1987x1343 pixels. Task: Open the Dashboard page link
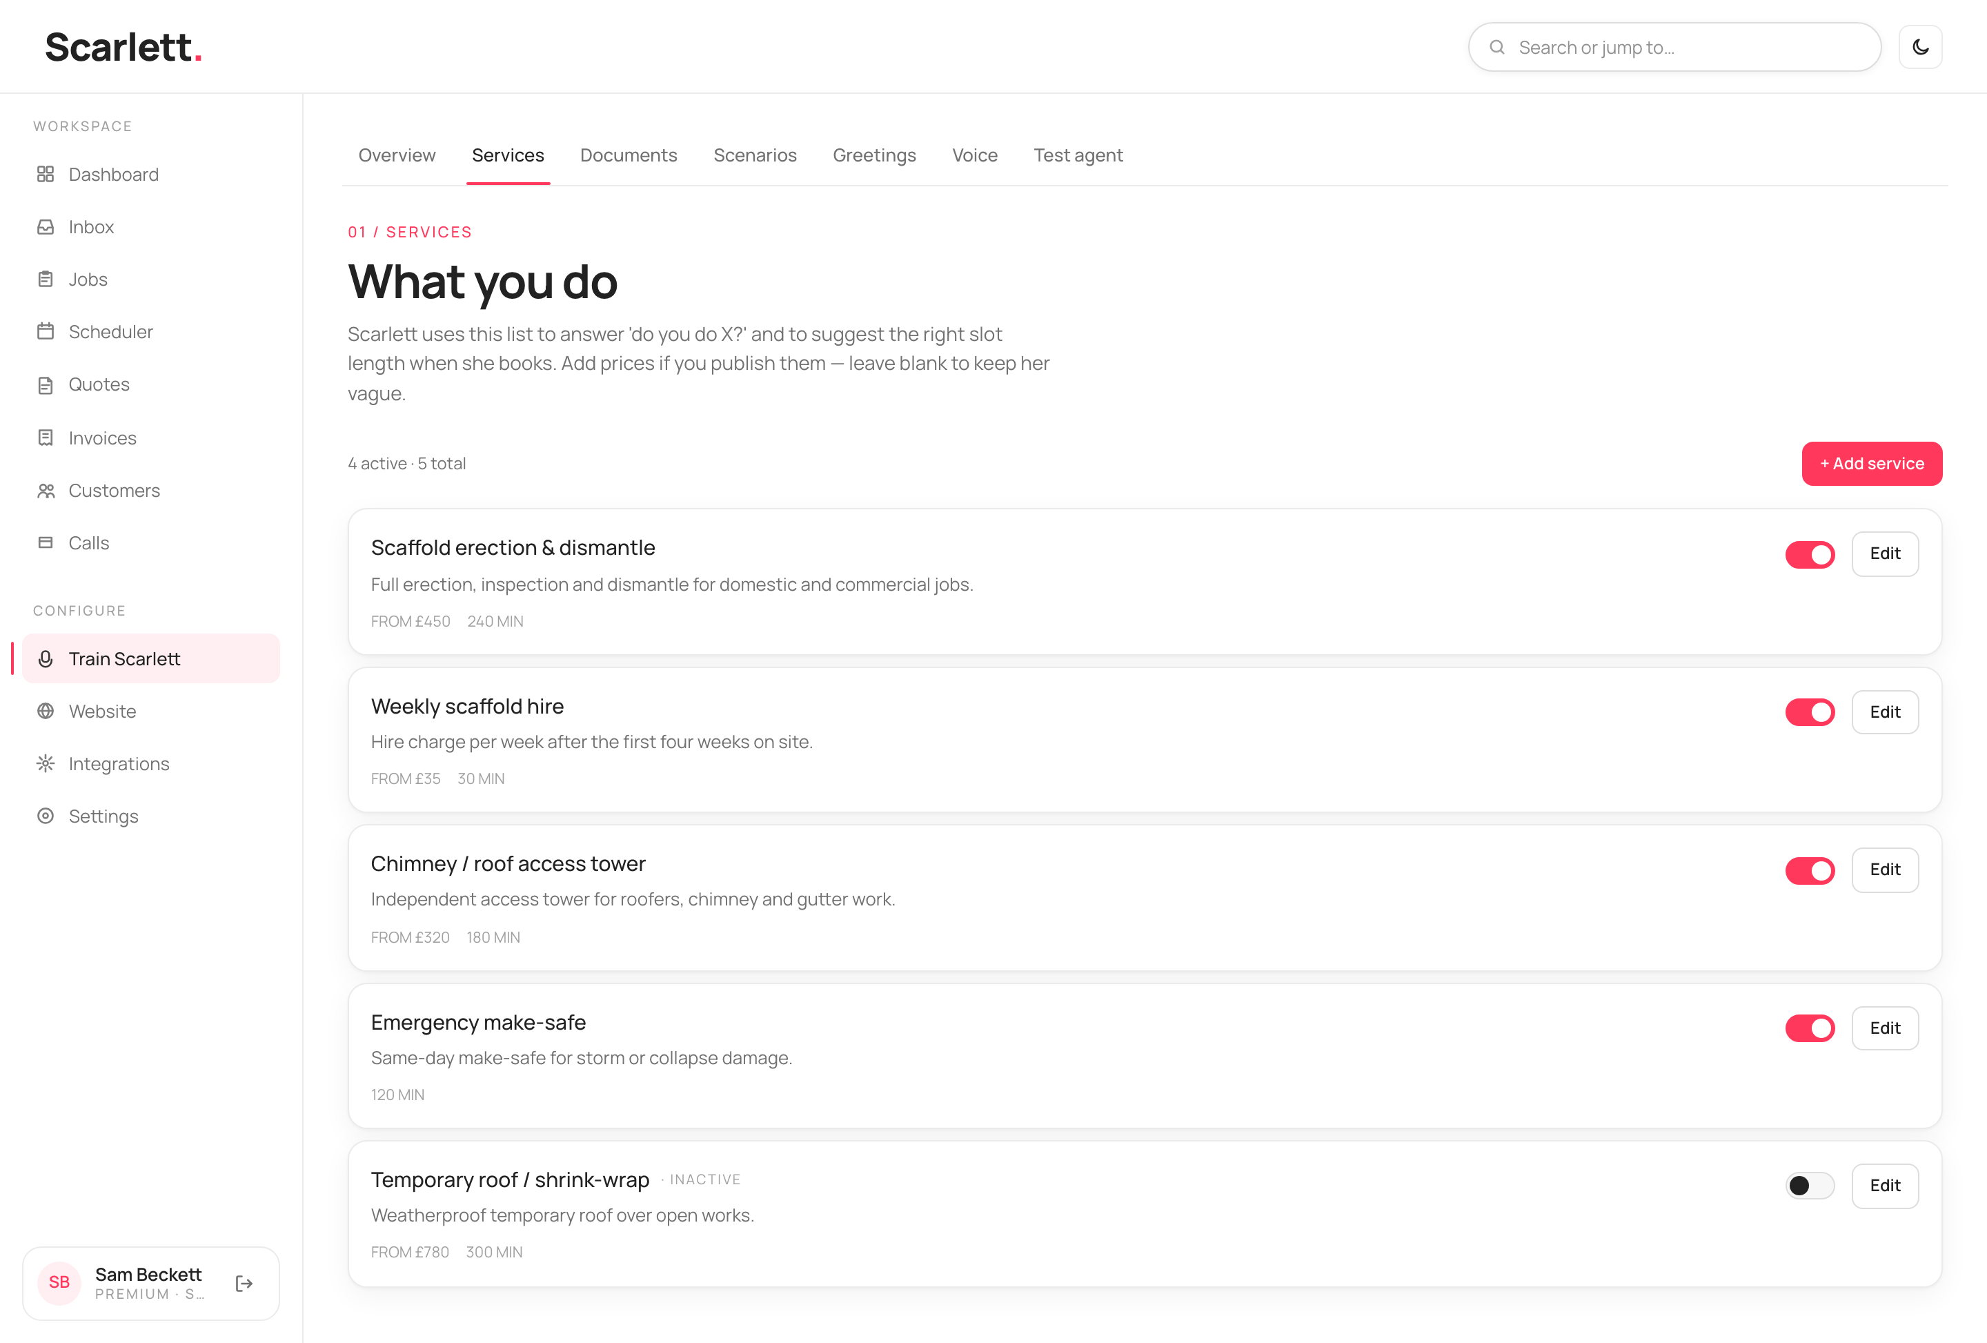pyautogui.click(x=151, y=175)
